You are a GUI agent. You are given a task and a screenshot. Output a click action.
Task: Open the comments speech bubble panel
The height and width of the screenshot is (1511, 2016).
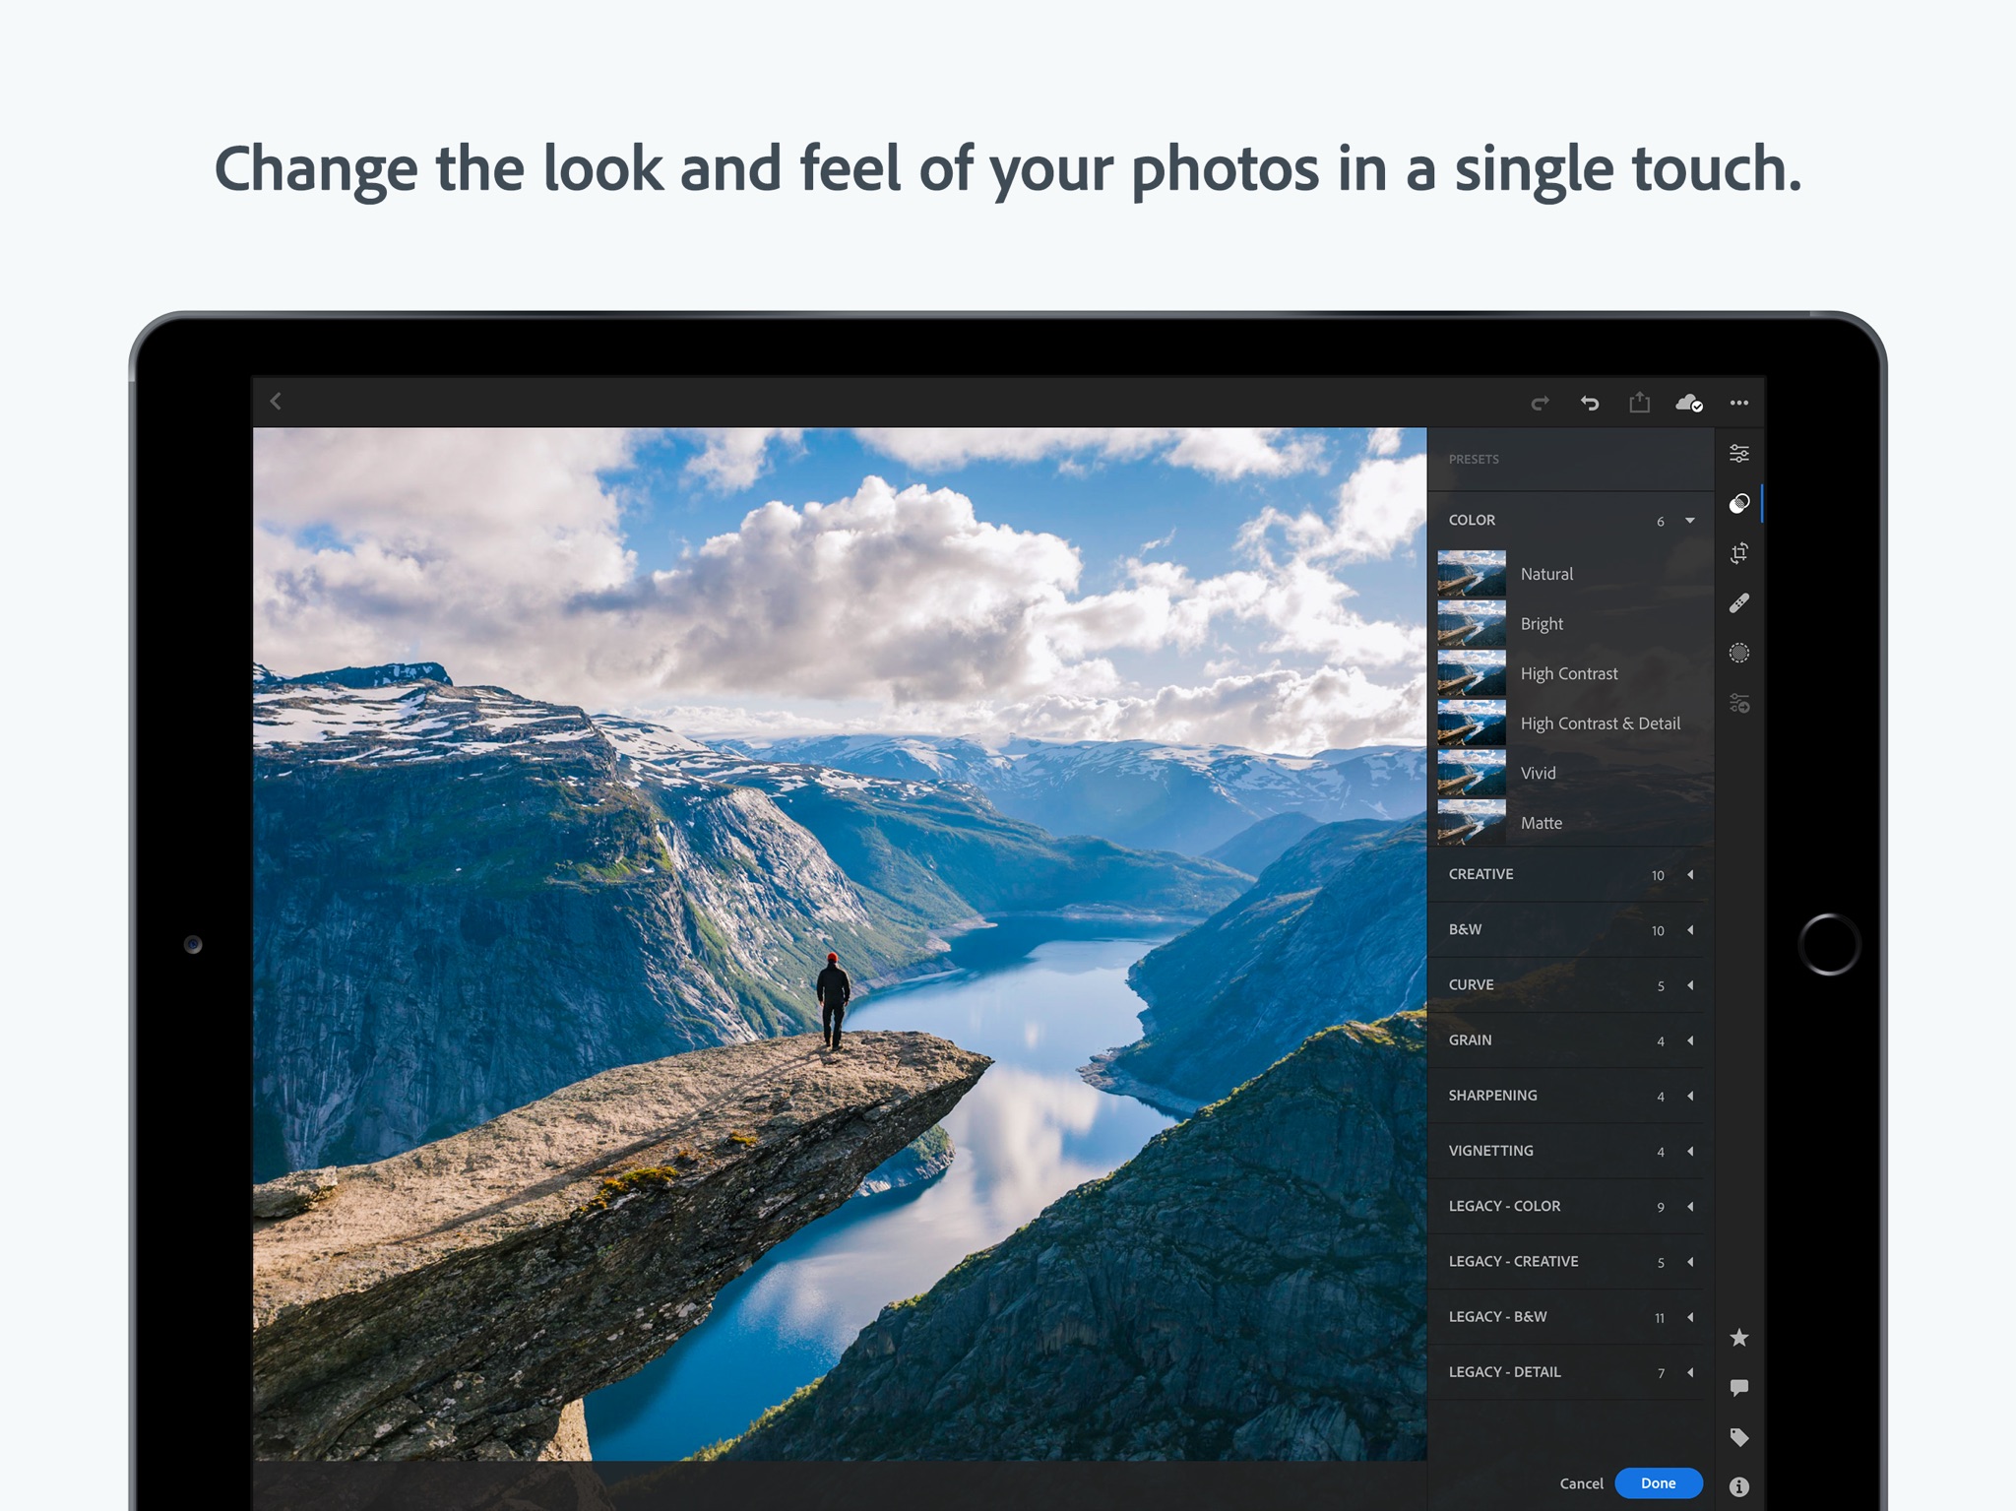(1739, 1388)
